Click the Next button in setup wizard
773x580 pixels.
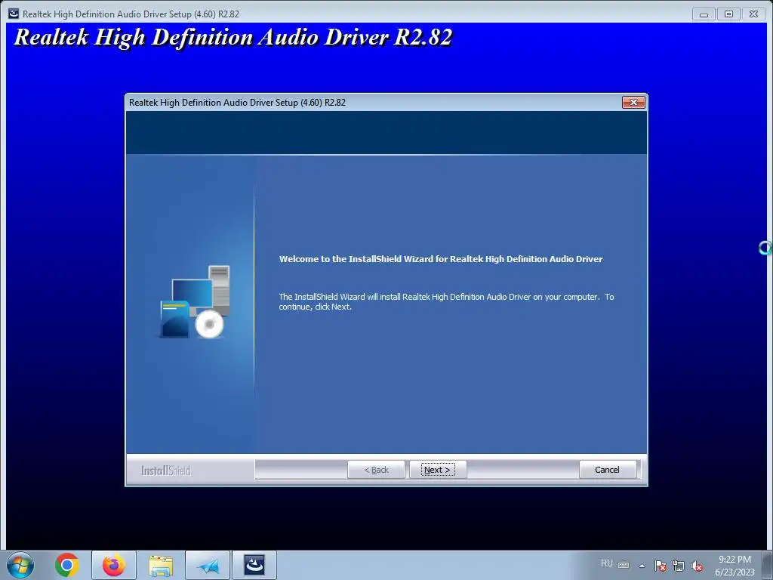click(437, 470)
